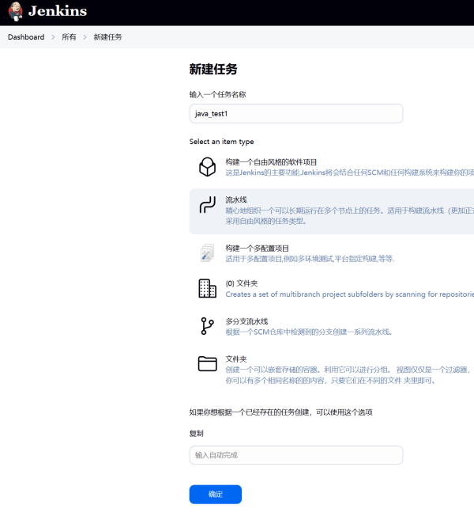
Task: Select the pipeline 流水线 icon
Action: [x=208, y=204]
